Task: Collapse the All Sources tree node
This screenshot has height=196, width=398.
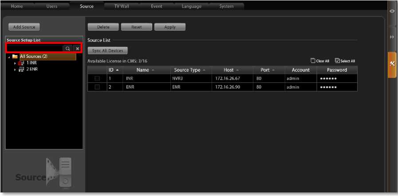Action: tap(9, 57)
